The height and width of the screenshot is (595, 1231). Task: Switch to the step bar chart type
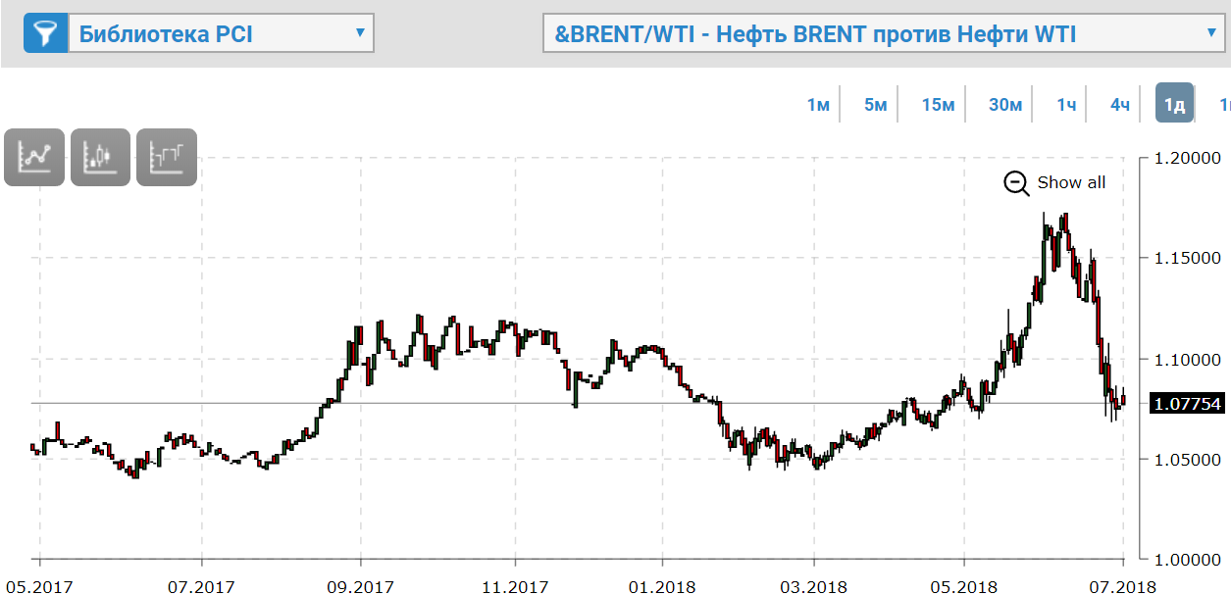click(x=167, y=157)
